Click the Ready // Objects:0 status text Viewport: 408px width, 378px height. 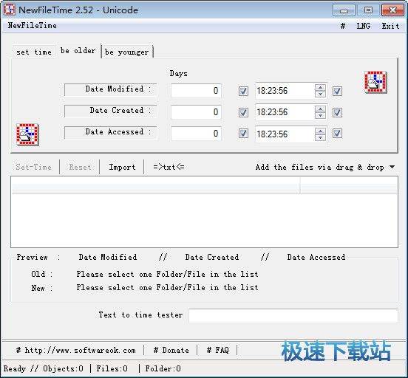click(x=44, y=368)
